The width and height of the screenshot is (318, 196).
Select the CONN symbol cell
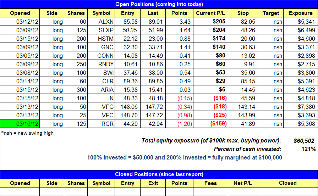click(x=102, y=56)
